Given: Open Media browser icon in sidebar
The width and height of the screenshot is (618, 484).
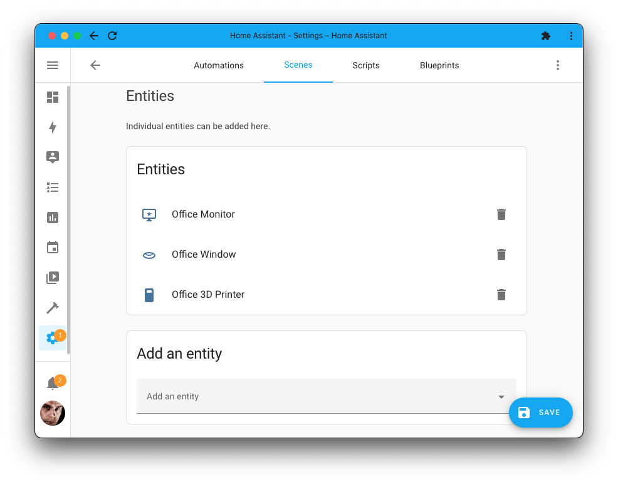Looking at the screenshot, I should coord(53,277).
